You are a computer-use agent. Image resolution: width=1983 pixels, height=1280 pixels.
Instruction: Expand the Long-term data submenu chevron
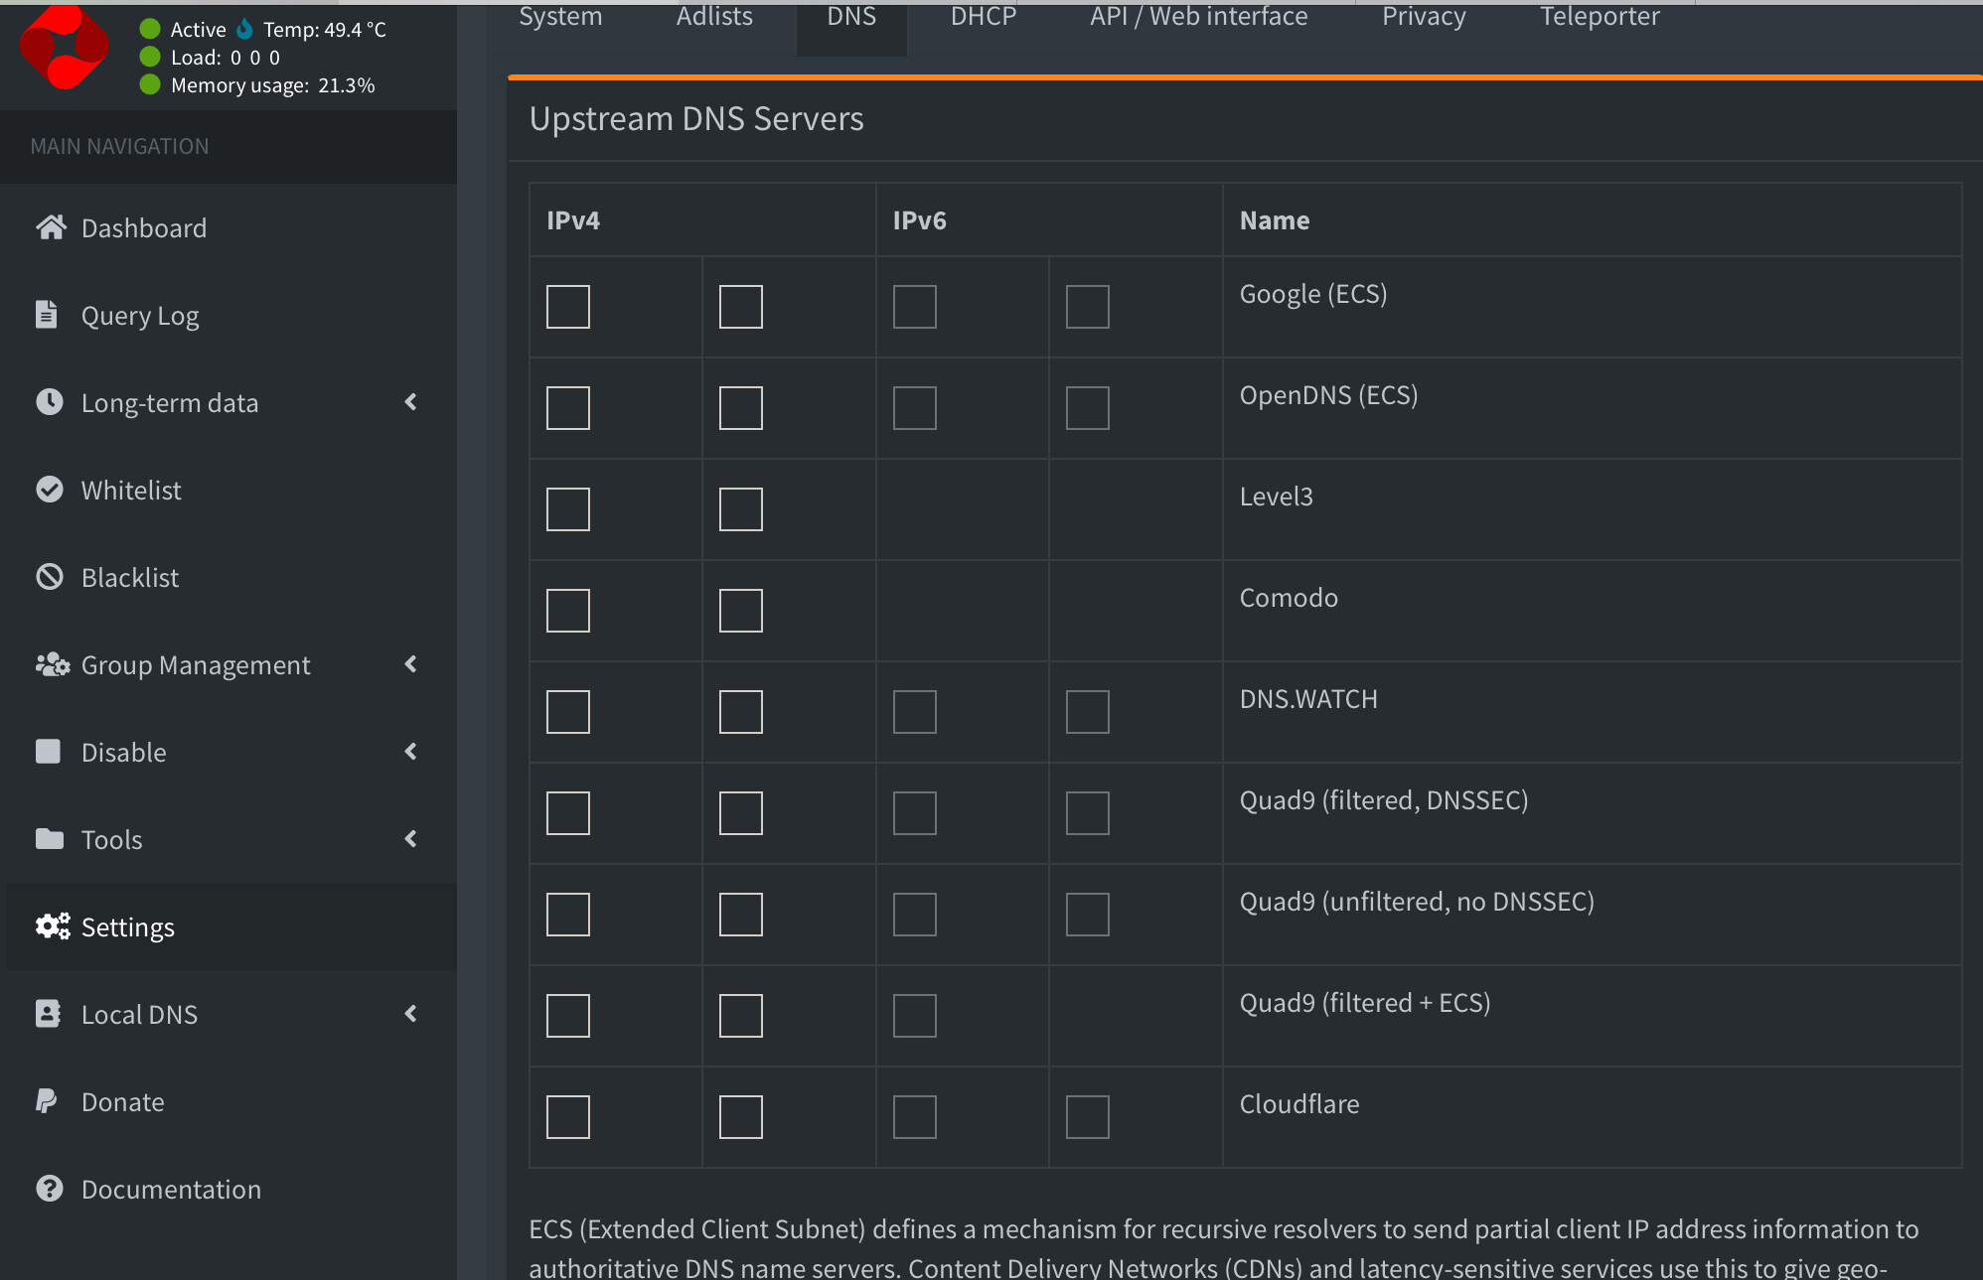[410, 402]
